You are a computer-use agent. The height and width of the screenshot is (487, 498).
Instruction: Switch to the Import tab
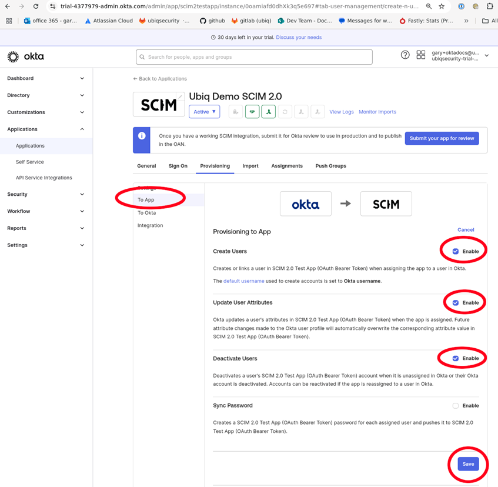tap(250, 166)
